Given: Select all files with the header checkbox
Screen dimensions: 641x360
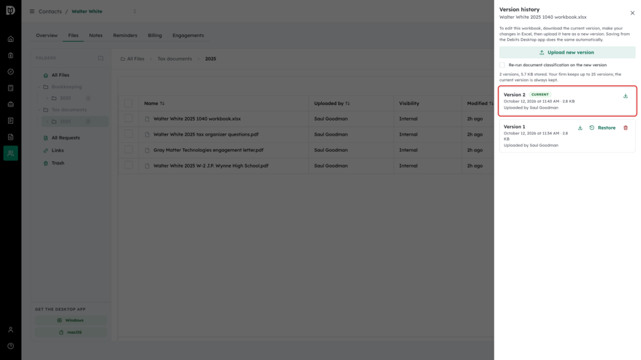Looking at the screenshot, I should [128, 103].
